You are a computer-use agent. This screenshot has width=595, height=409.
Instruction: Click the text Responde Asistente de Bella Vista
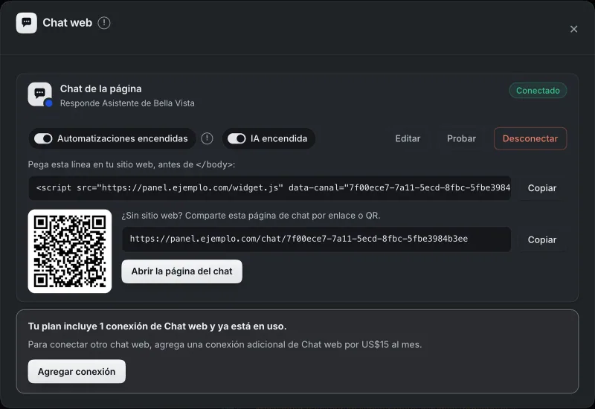[127, 103]
